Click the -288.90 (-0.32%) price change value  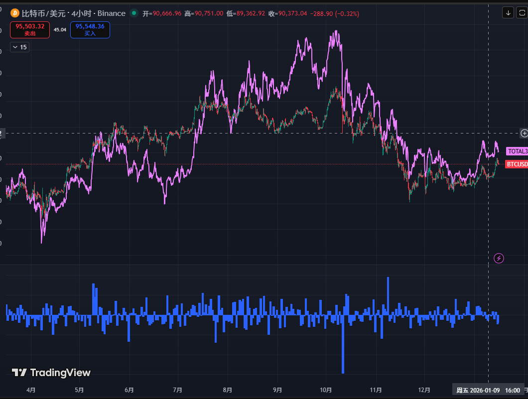coord(334,13)
